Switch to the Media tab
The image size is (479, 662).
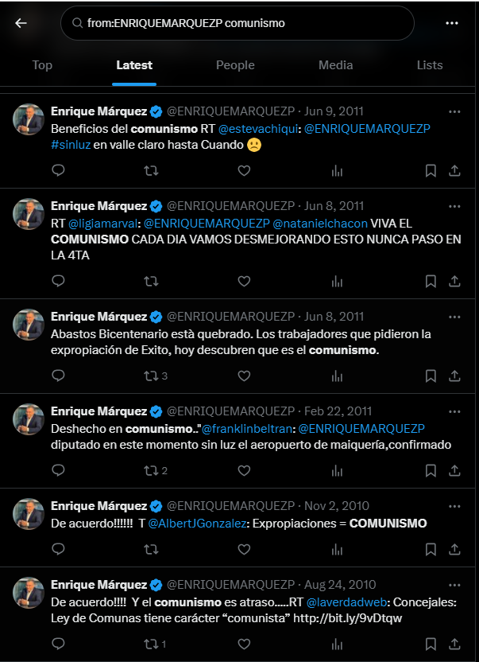(x=336, y=65)
